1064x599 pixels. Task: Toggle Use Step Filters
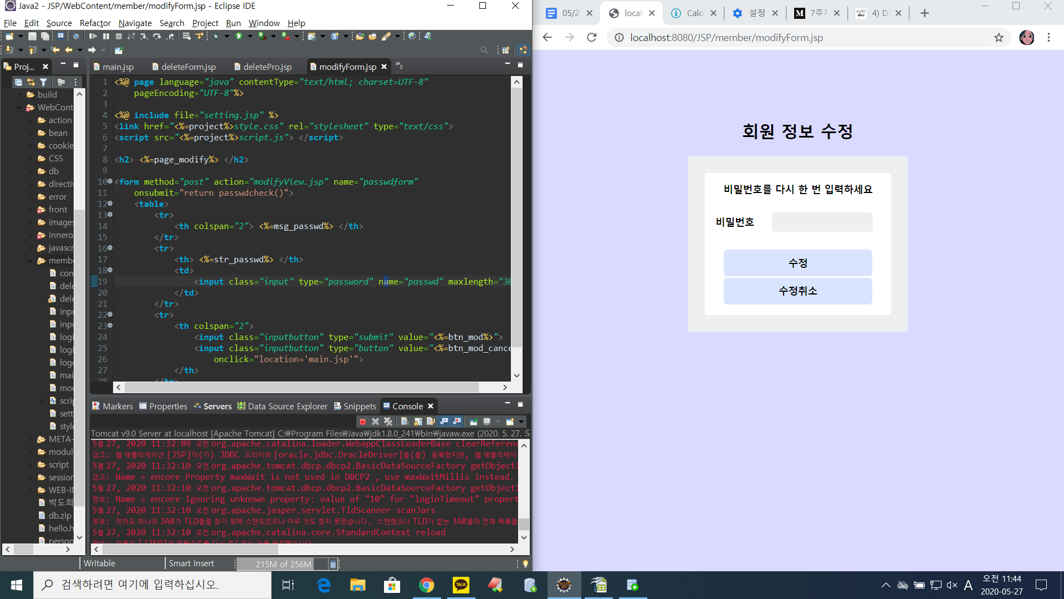click(x=199, y=36)
